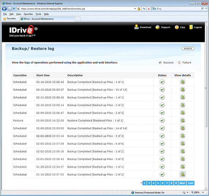Open details for 02-08-2010 23:05:03 backup
209x196 pixels.
click(182, 128)
